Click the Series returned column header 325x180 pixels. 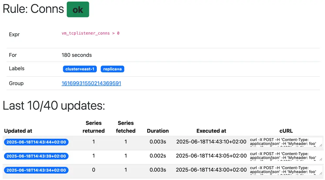[94, 127]
